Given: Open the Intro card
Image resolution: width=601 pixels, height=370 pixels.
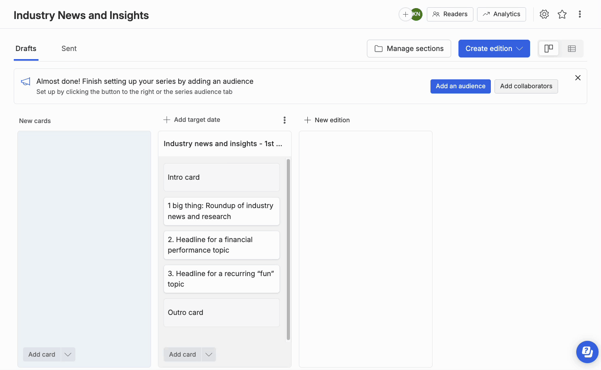Looking at the screenshot, I should pyautogui.click(x=222, y=177).
